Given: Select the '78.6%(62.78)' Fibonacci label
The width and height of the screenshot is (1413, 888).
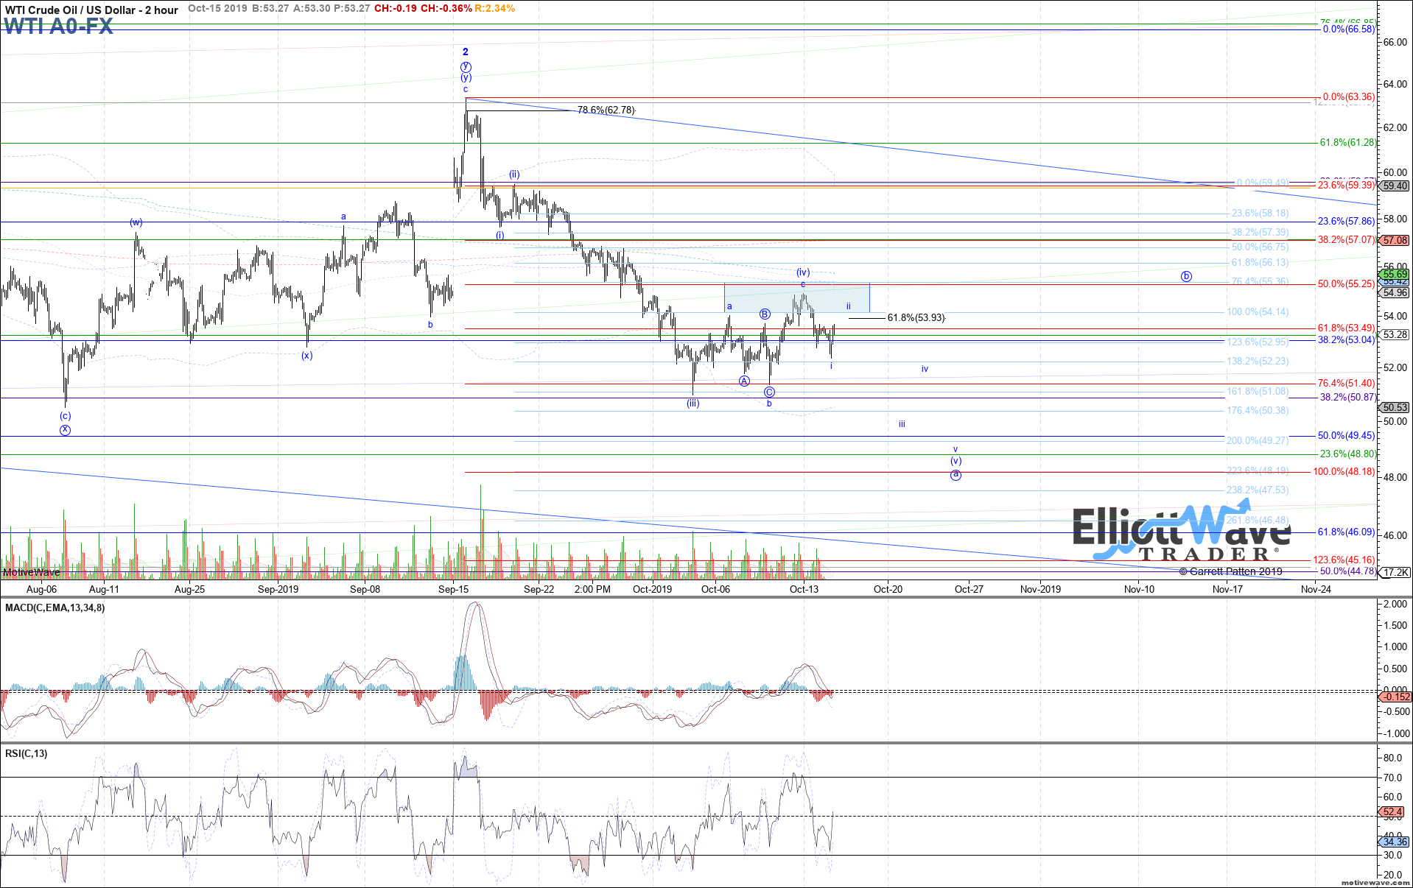Looking at the screenshot, I should tap(606, 110).
